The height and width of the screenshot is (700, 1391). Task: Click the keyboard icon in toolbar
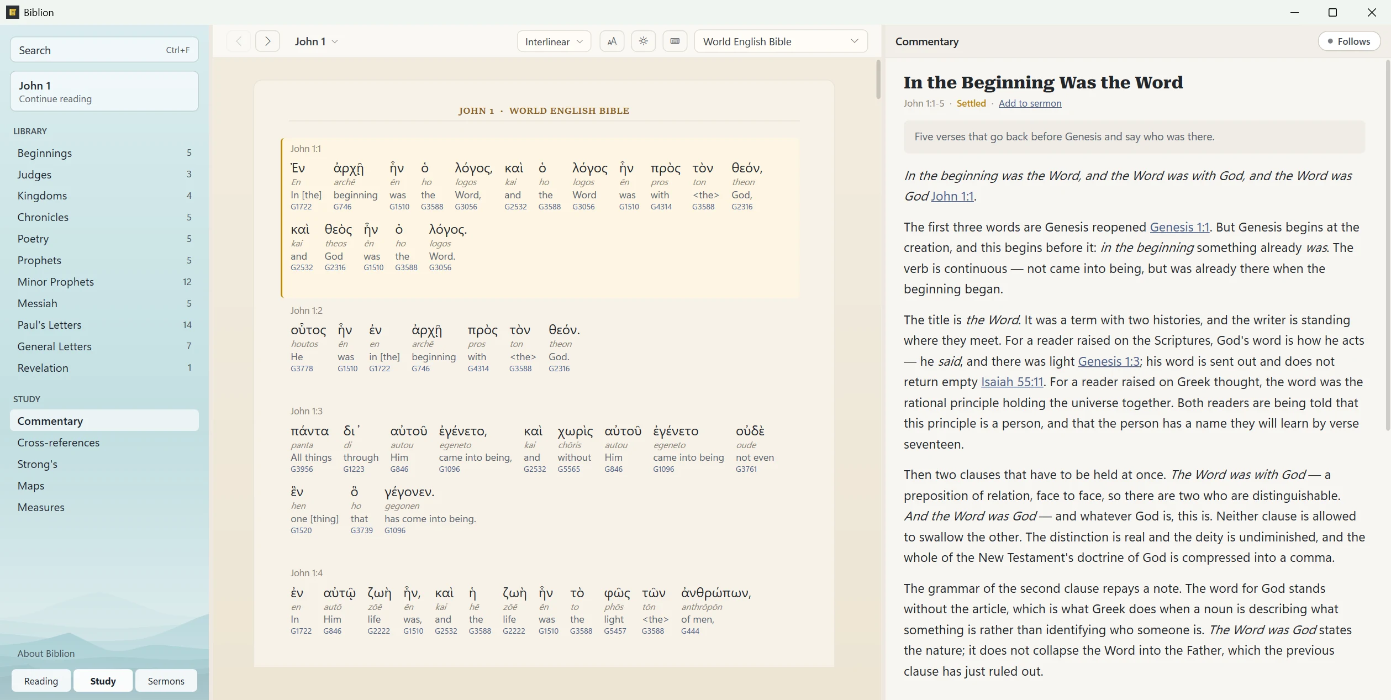[x=675, y=41]
